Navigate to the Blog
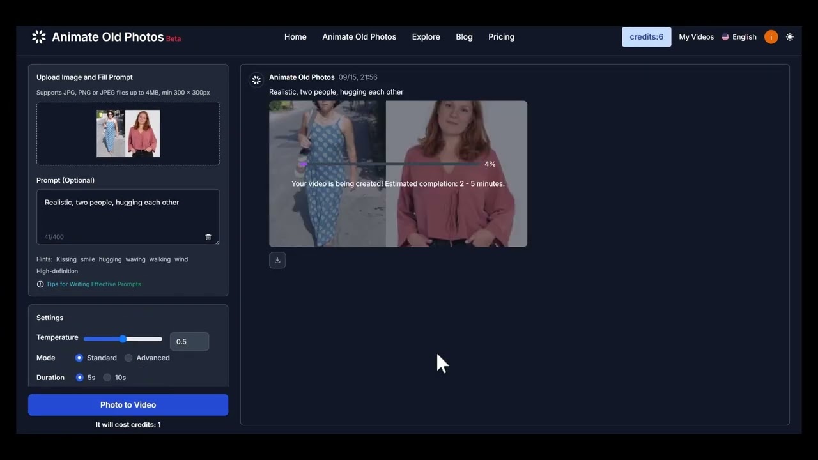818x460 pixels. pyautogui.click(x=464, y=37)
